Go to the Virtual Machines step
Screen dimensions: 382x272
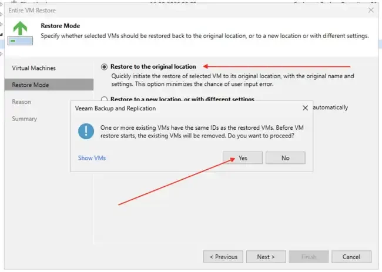(x=34, y=68)
